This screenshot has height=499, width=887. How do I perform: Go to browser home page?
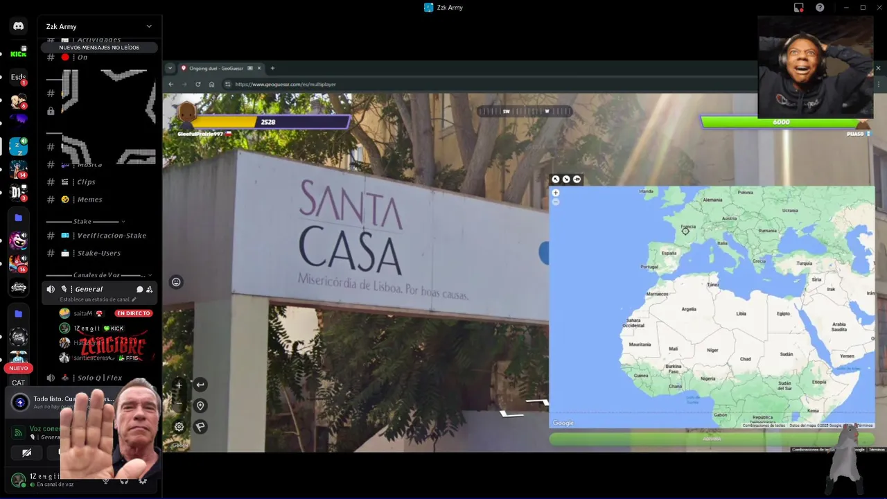pos(211,85)
